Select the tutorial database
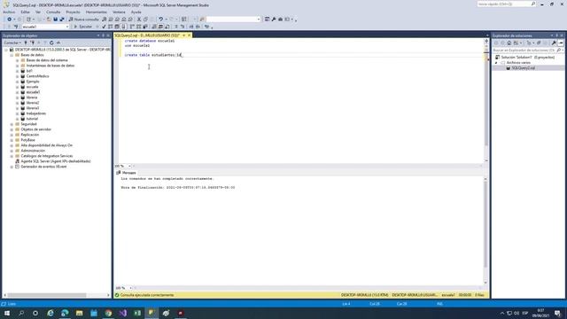The width and height of the screenshot is (567, 319). (x=32, y=119)
